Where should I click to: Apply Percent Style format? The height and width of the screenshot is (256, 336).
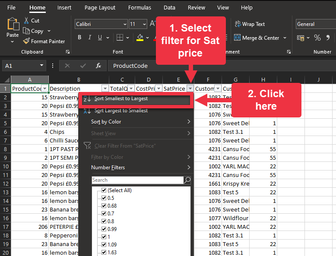tap(317, 38)
